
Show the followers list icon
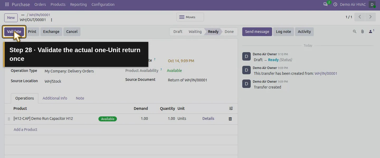click(371, 31)
